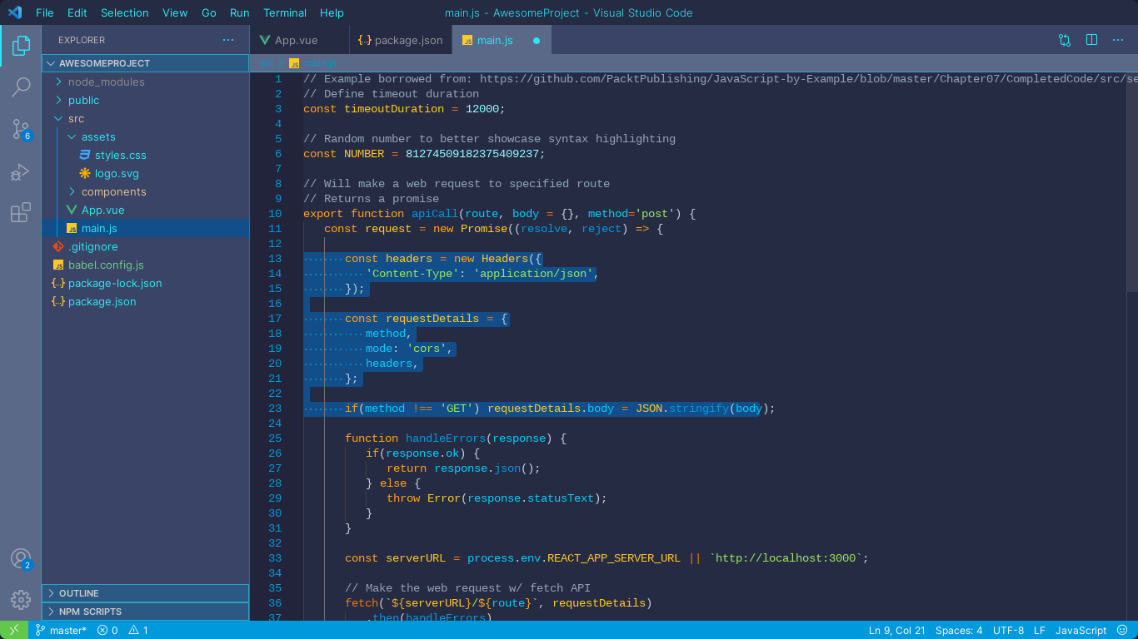Click Ln 9, Col 21 cursor position
The width and height of the screenshot is (1138, 639).
[896, 630]
